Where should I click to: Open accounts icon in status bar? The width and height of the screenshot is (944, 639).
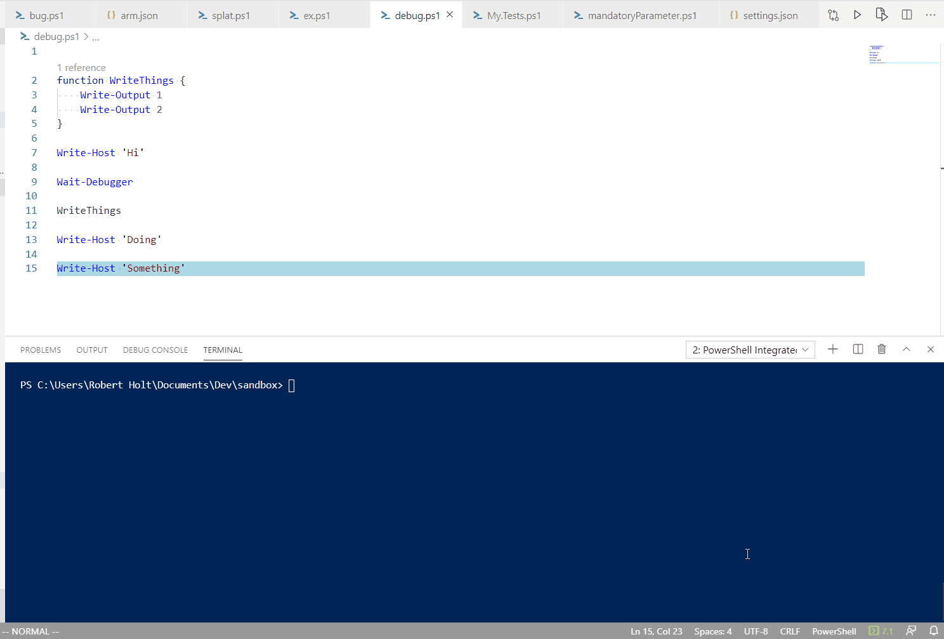pos(910,631)
